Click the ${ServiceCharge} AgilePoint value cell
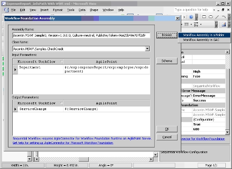Screen dimensions: 232x169 (x=106, y=109)
